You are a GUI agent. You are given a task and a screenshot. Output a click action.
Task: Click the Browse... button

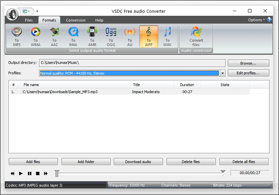pos(248,63)
